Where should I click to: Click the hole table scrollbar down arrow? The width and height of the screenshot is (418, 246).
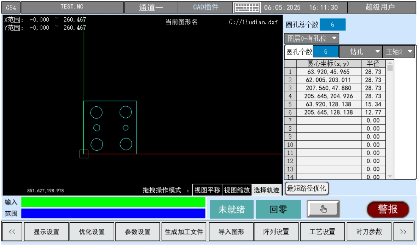[390, 176]
